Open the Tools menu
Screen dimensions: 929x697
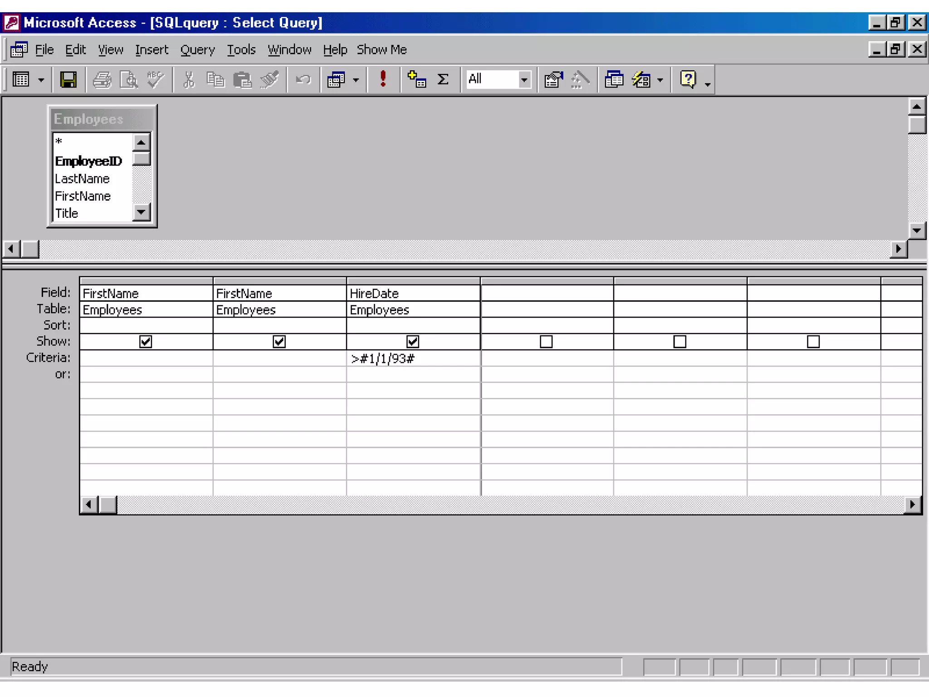[241, 49]
